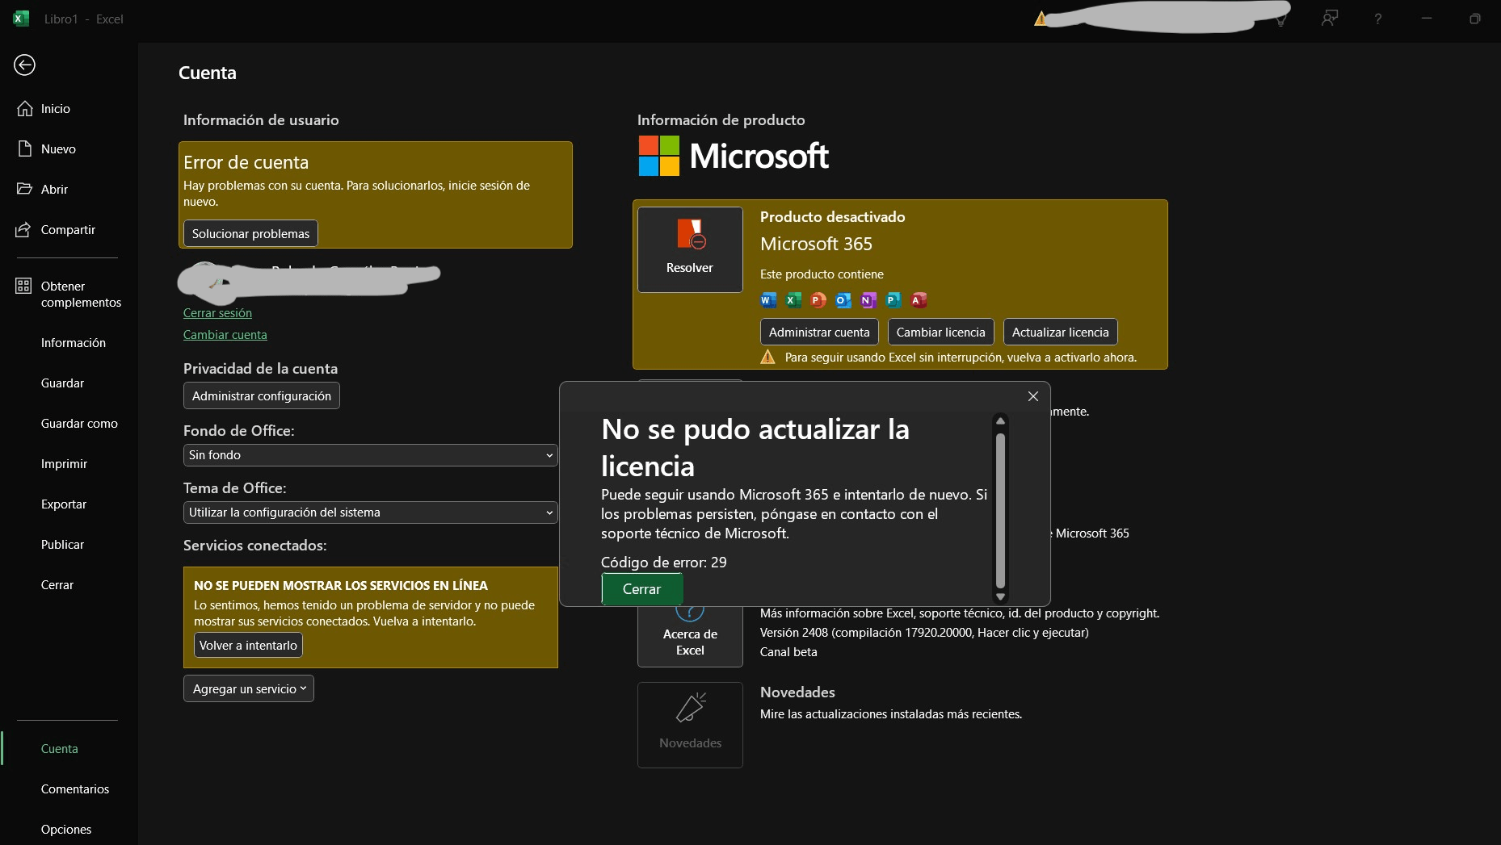Click the Cerrar sesión link

tap(217, 313)
